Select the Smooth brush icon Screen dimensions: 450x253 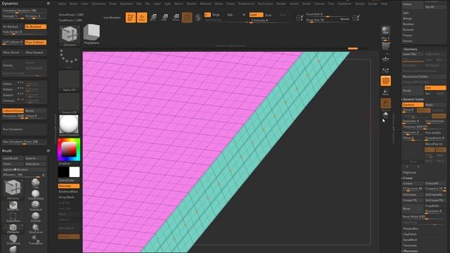(x=36, y=217)
